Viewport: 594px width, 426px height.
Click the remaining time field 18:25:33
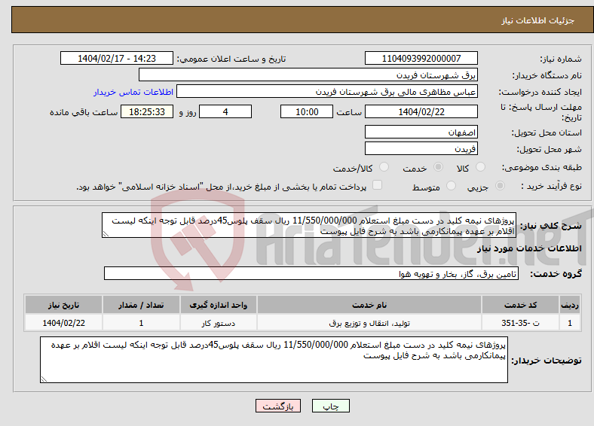[147, 111]
